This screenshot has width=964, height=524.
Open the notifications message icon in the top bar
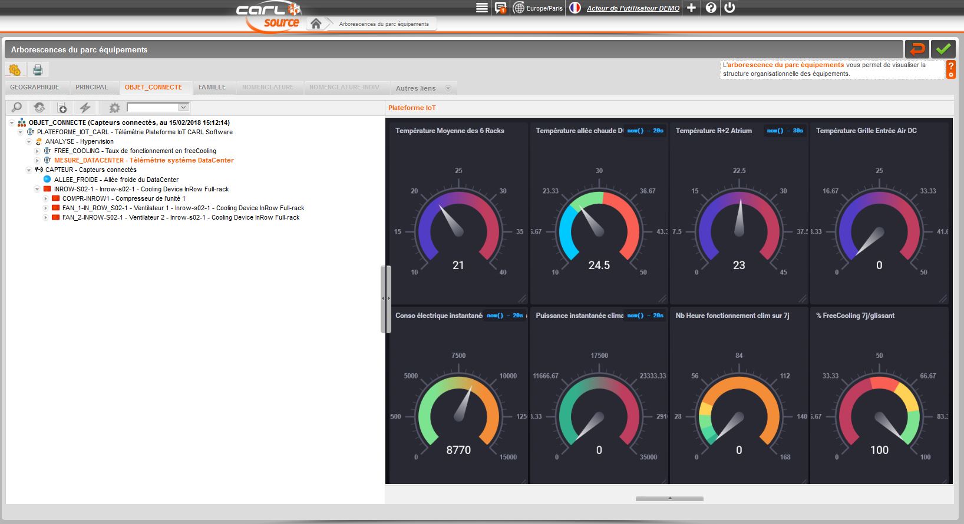click(x=500, y=8)
